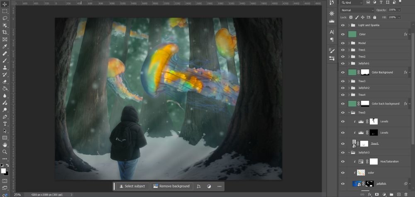Select the Lasso tool
415x197 pixels.
pyautogui.click(x=5, y=18)
